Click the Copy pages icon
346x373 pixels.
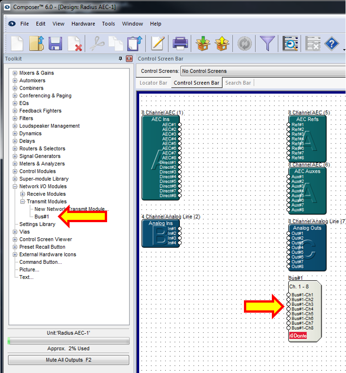(116, 43)
